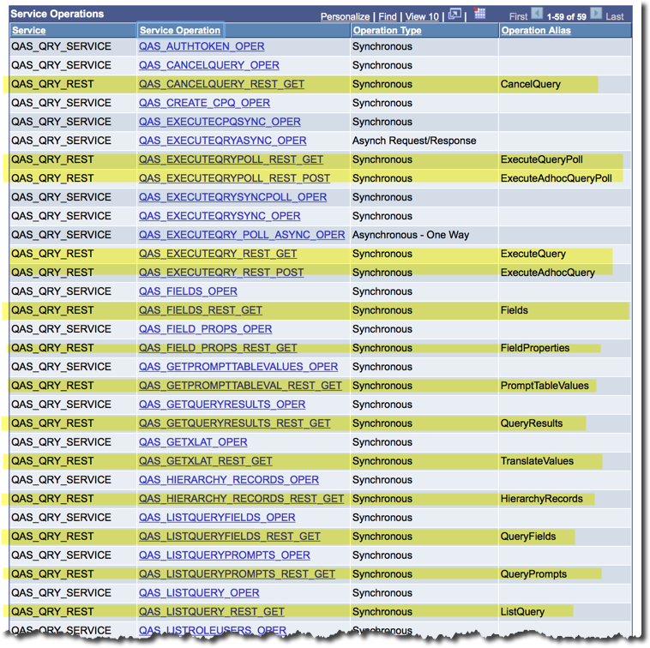This screenshot has width=650, height=648.
Task: Select the CancelQuery alias cell
Action: click(x=564, y=84)
